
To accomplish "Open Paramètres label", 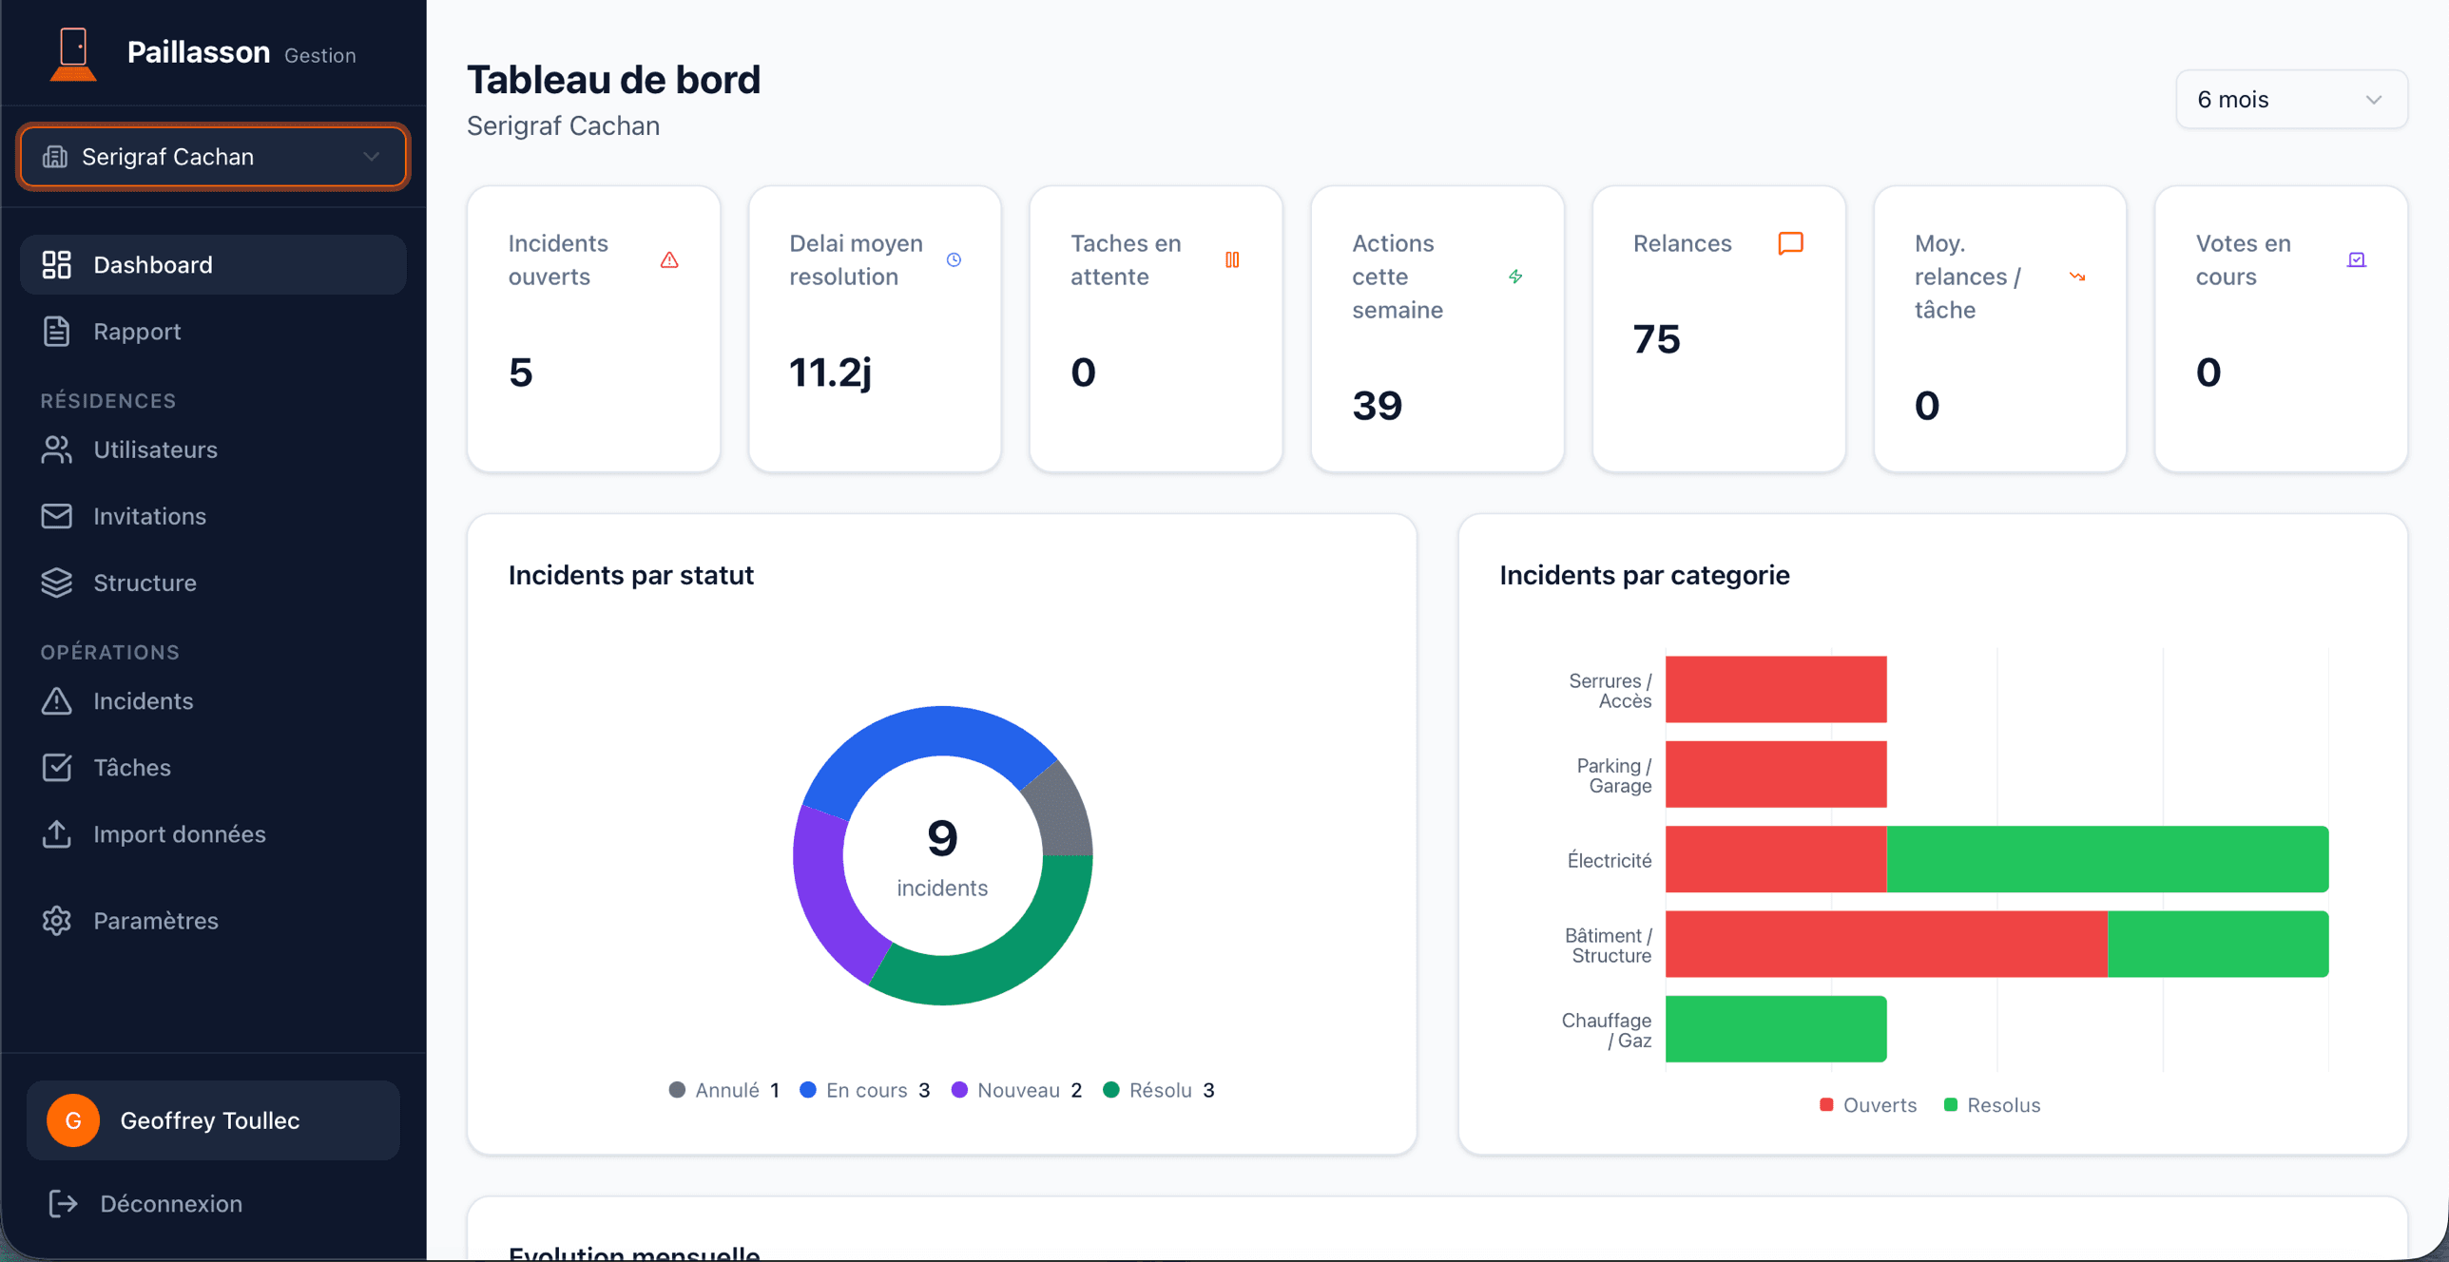I will point(156,920).
